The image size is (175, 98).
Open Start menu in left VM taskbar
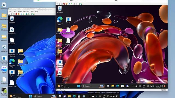[x=30, y=96]
